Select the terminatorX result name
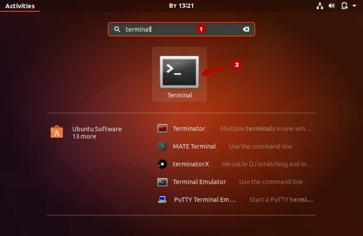This screenshot has height=236, width=363. [191, 164]
